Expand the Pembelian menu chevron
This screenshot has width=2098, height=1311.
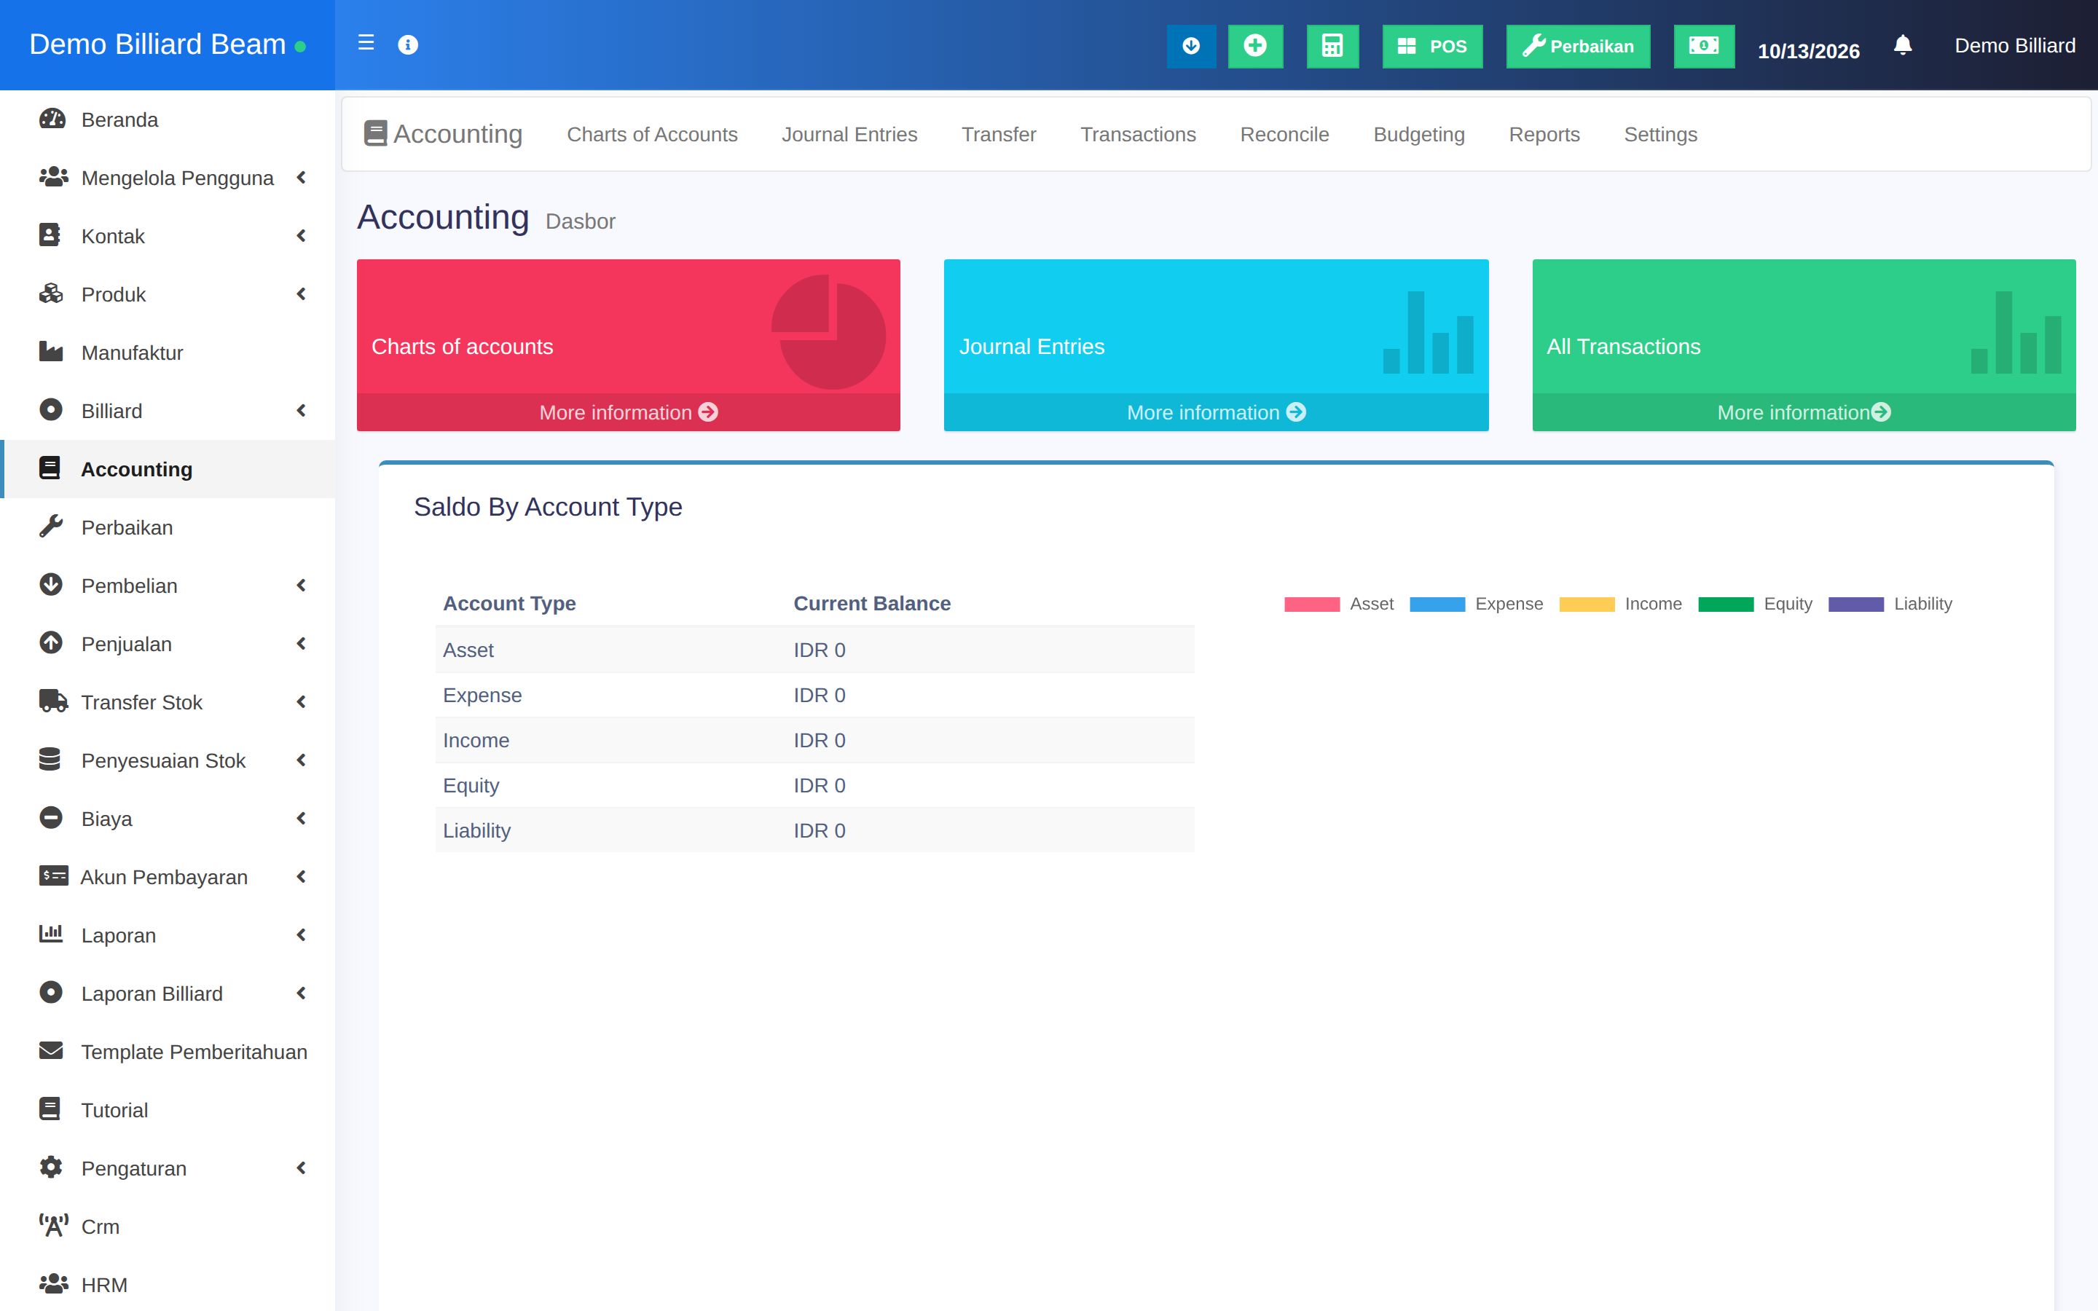tap(301, 586)
